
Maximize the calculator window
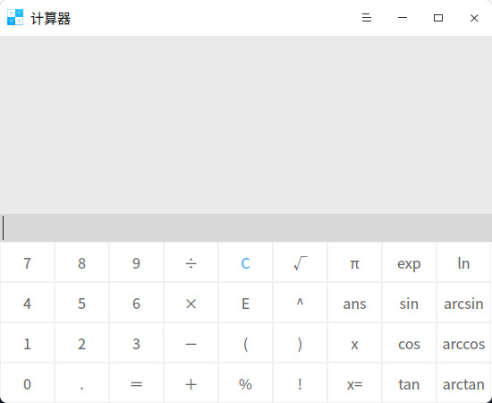438,18
